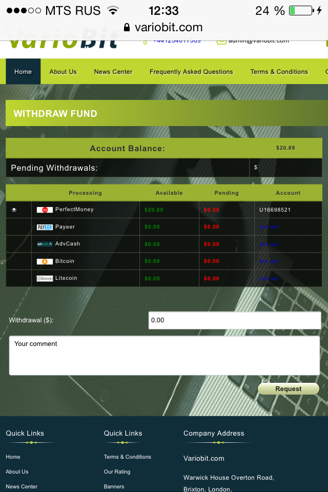The width and height of the screenshot is (328, 492).
Task: Click the PerfectMoney processing label
Action: coord(74,209)
